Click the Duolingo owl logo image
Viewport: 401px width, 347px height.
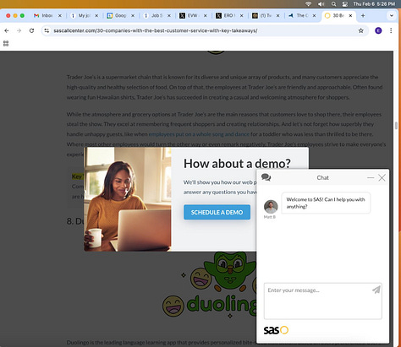(x=209, y=285)
